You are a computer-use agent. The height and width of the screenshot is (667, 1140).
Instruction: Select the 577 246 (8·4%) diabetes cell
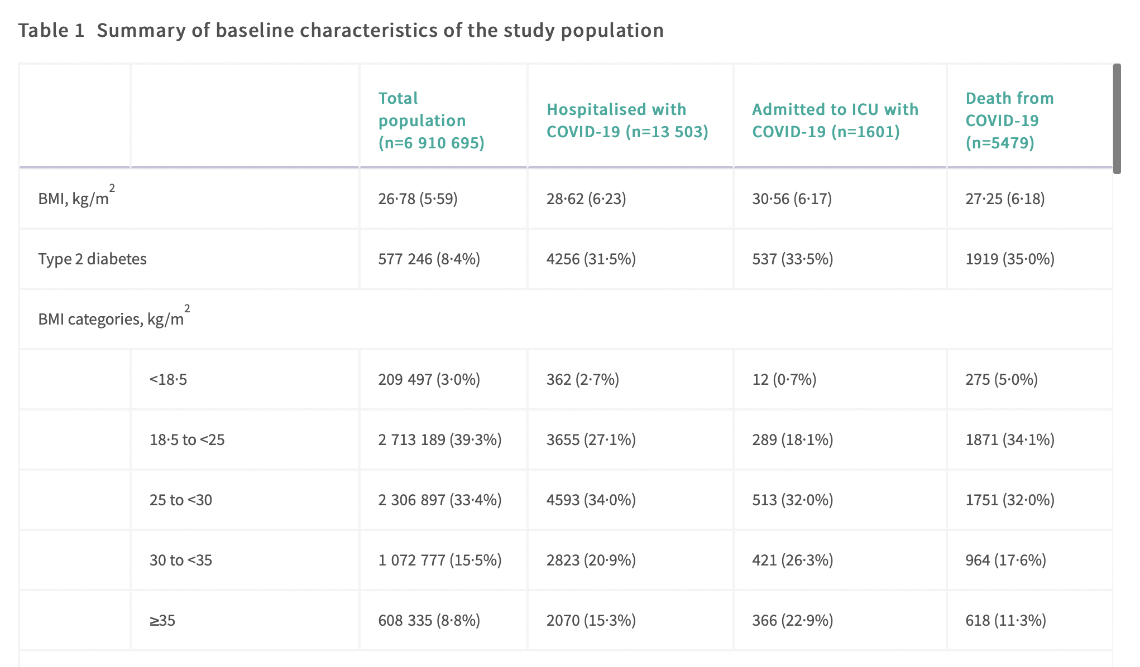(x=429, y=259)
